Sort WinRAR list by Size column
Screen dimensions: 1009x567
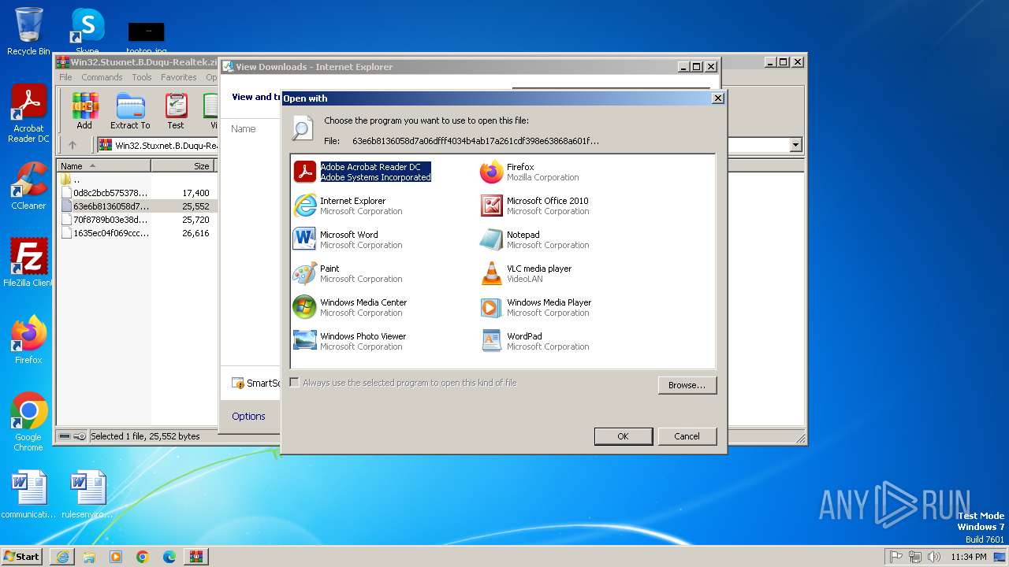(x=183, y=166)
